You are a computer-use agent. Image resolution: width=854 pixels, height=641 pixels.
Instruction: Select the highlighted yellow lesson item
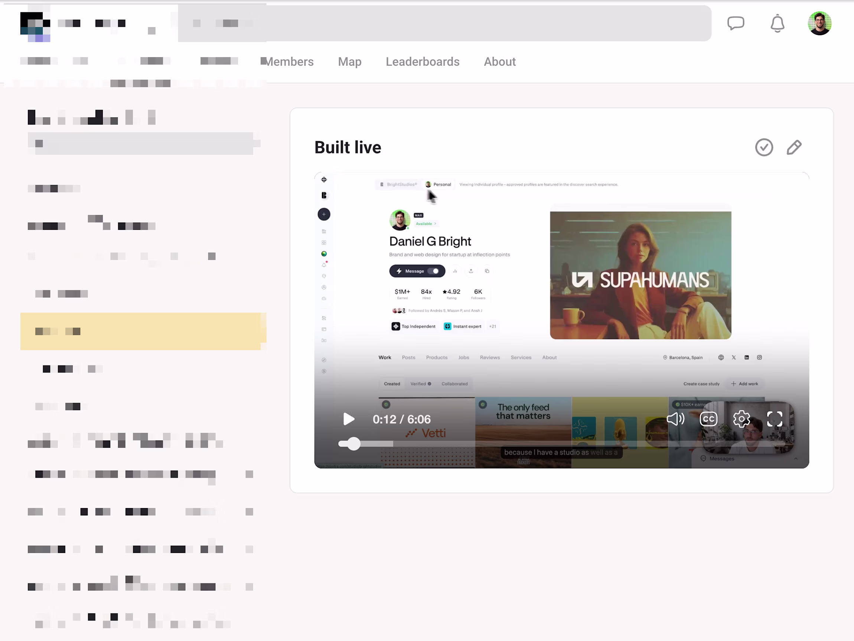coord(143,331)
